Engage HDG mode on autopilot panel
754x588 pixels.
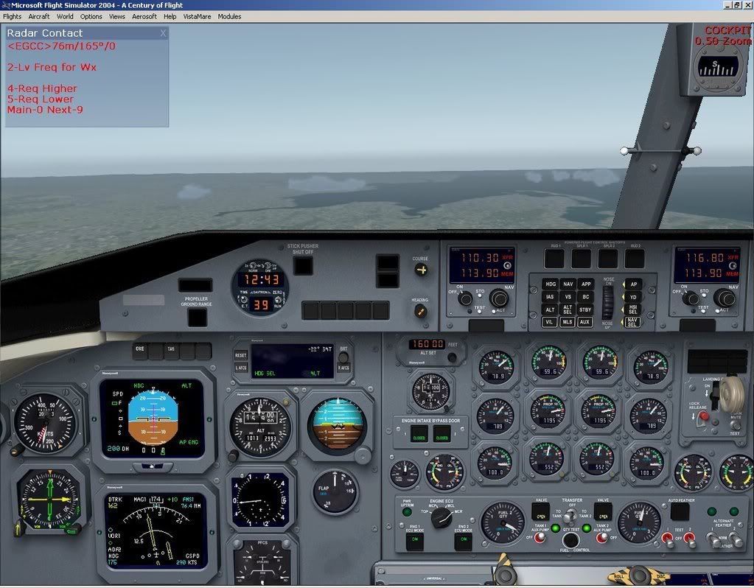[550, 284]
